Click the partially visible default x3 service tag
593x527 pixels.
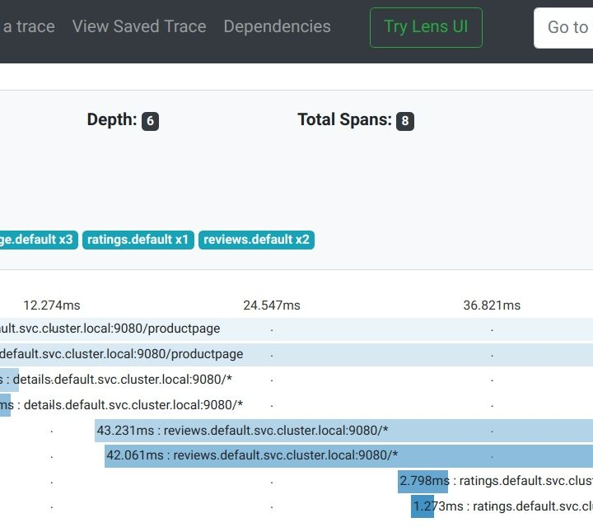pos(38,240)
